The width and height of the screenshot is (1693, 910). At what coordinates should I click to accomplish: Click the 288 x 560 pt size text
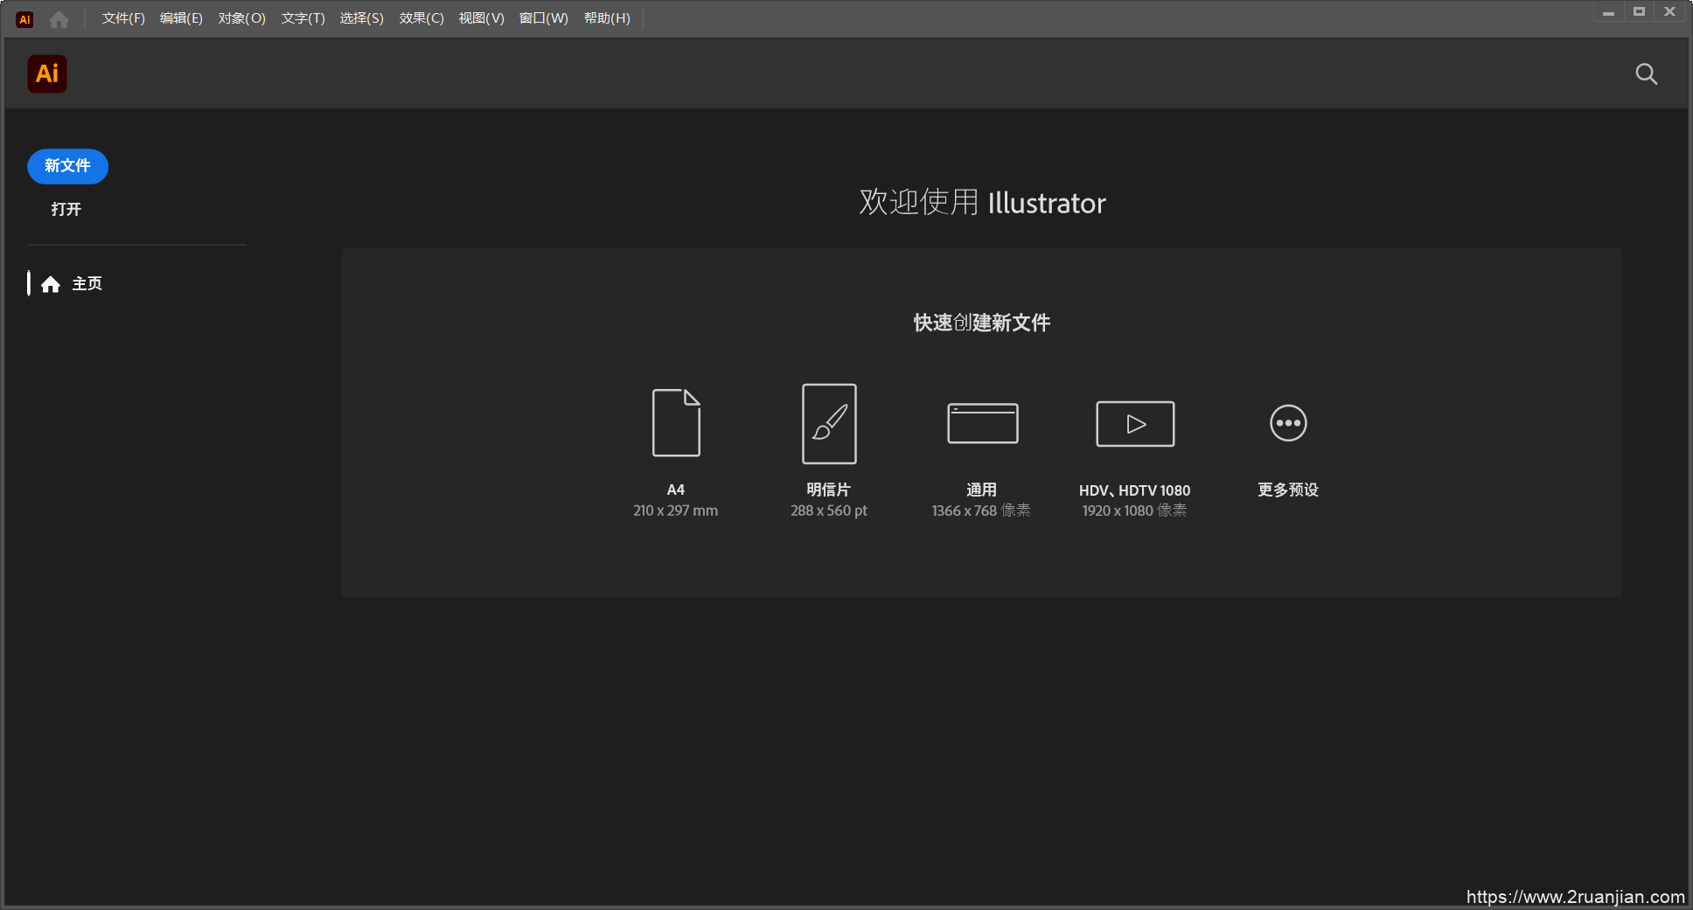(829, 511)
